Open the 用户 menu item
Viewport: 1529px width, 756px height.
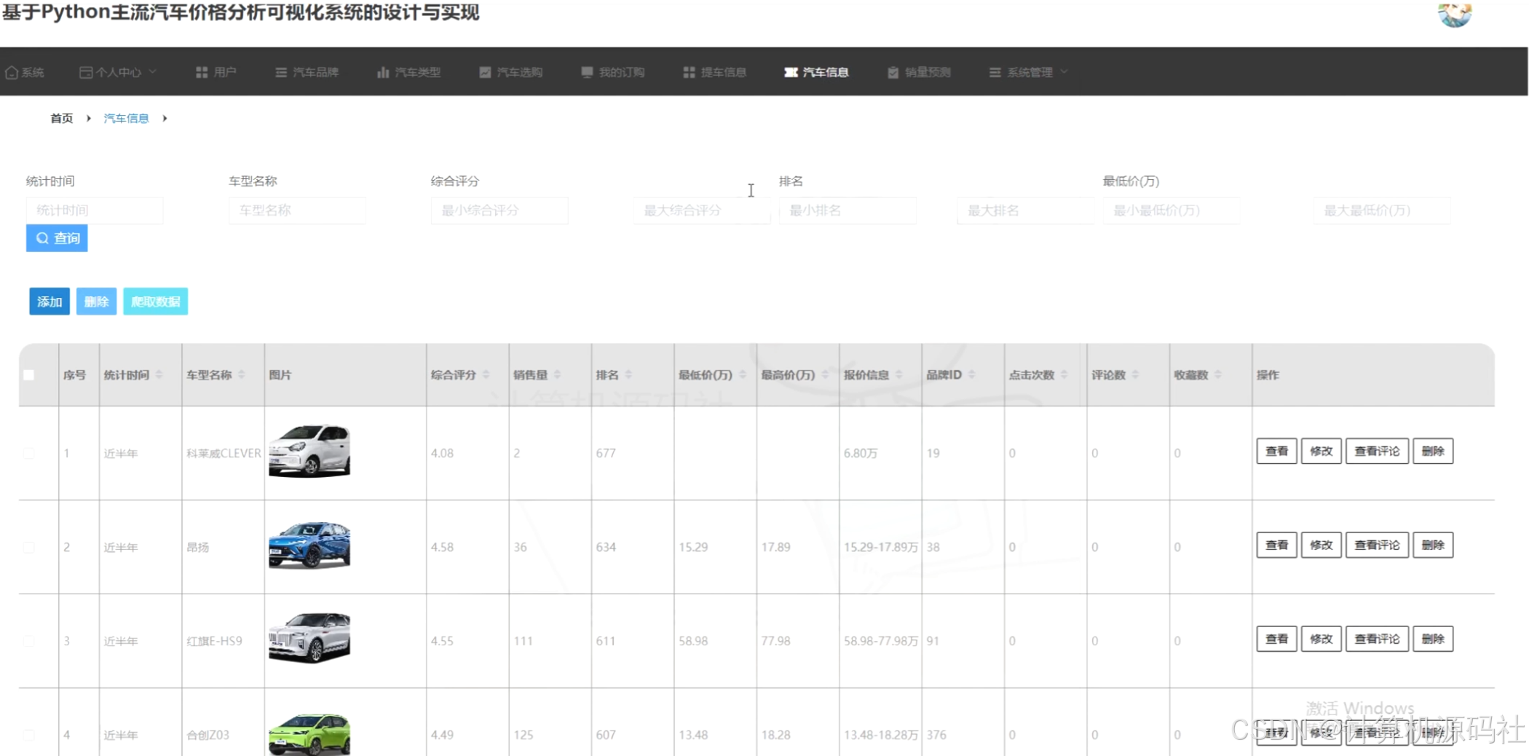click(216, 72)
